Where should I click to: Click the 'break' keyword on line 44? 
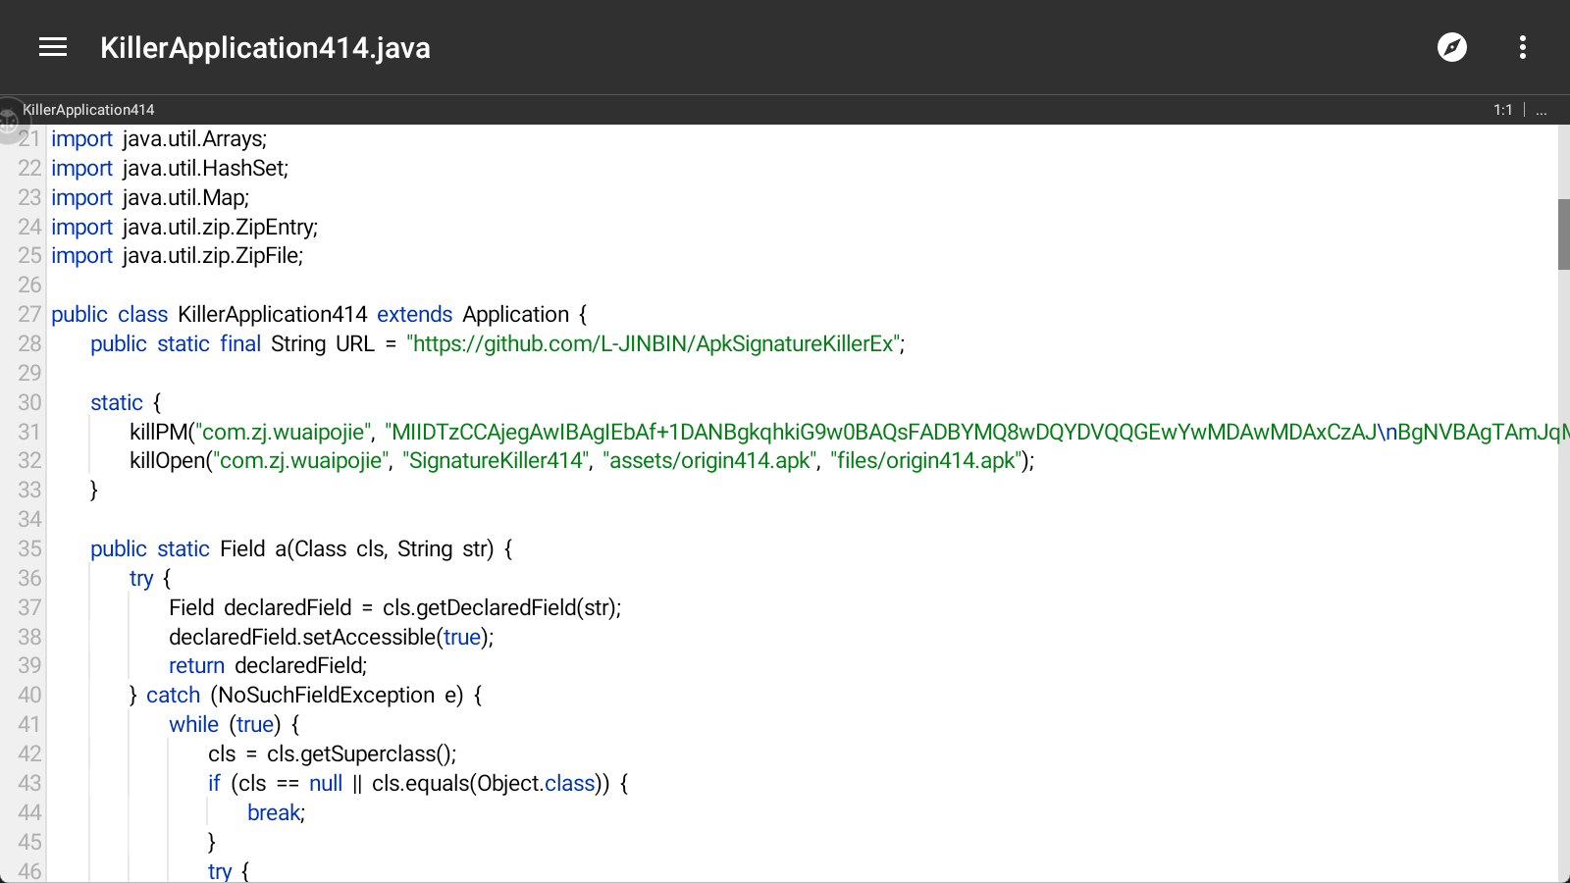pos(274,813)
